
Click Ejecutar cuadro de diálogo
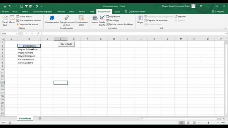pos(120,24)
